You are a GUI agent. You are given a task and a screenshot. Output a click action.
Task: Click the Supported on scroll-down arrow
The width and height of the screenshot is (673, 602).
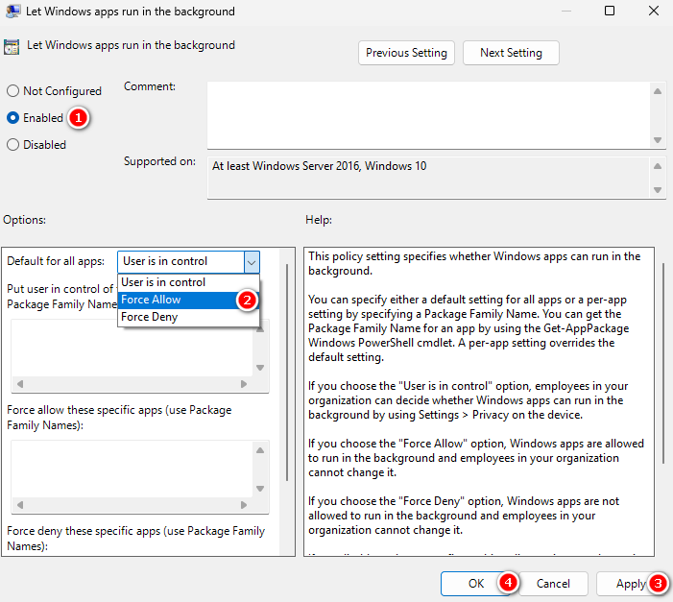click(x=658, y=190)
